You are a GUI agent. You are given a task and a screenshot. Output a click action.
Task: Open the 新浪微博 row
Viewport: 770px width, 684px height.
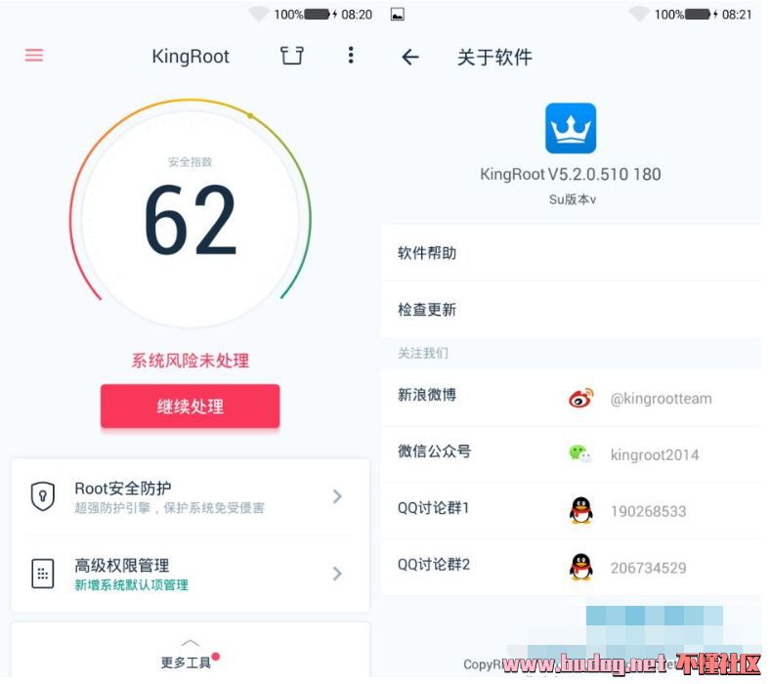pyautogui.click(x=571, y=398)
